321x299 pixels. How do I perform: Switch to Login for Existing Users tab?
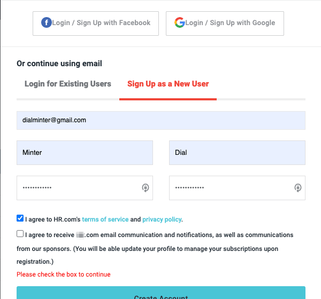click(x=68, y=84)
